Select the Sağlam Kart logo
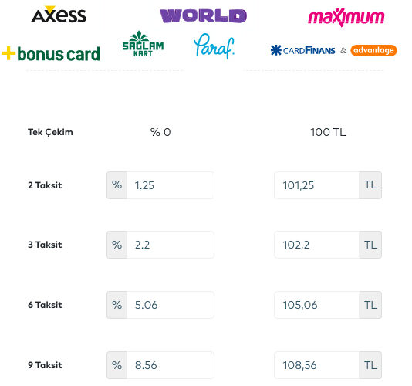Screen dimensions: 412x386 pos(143,44)
